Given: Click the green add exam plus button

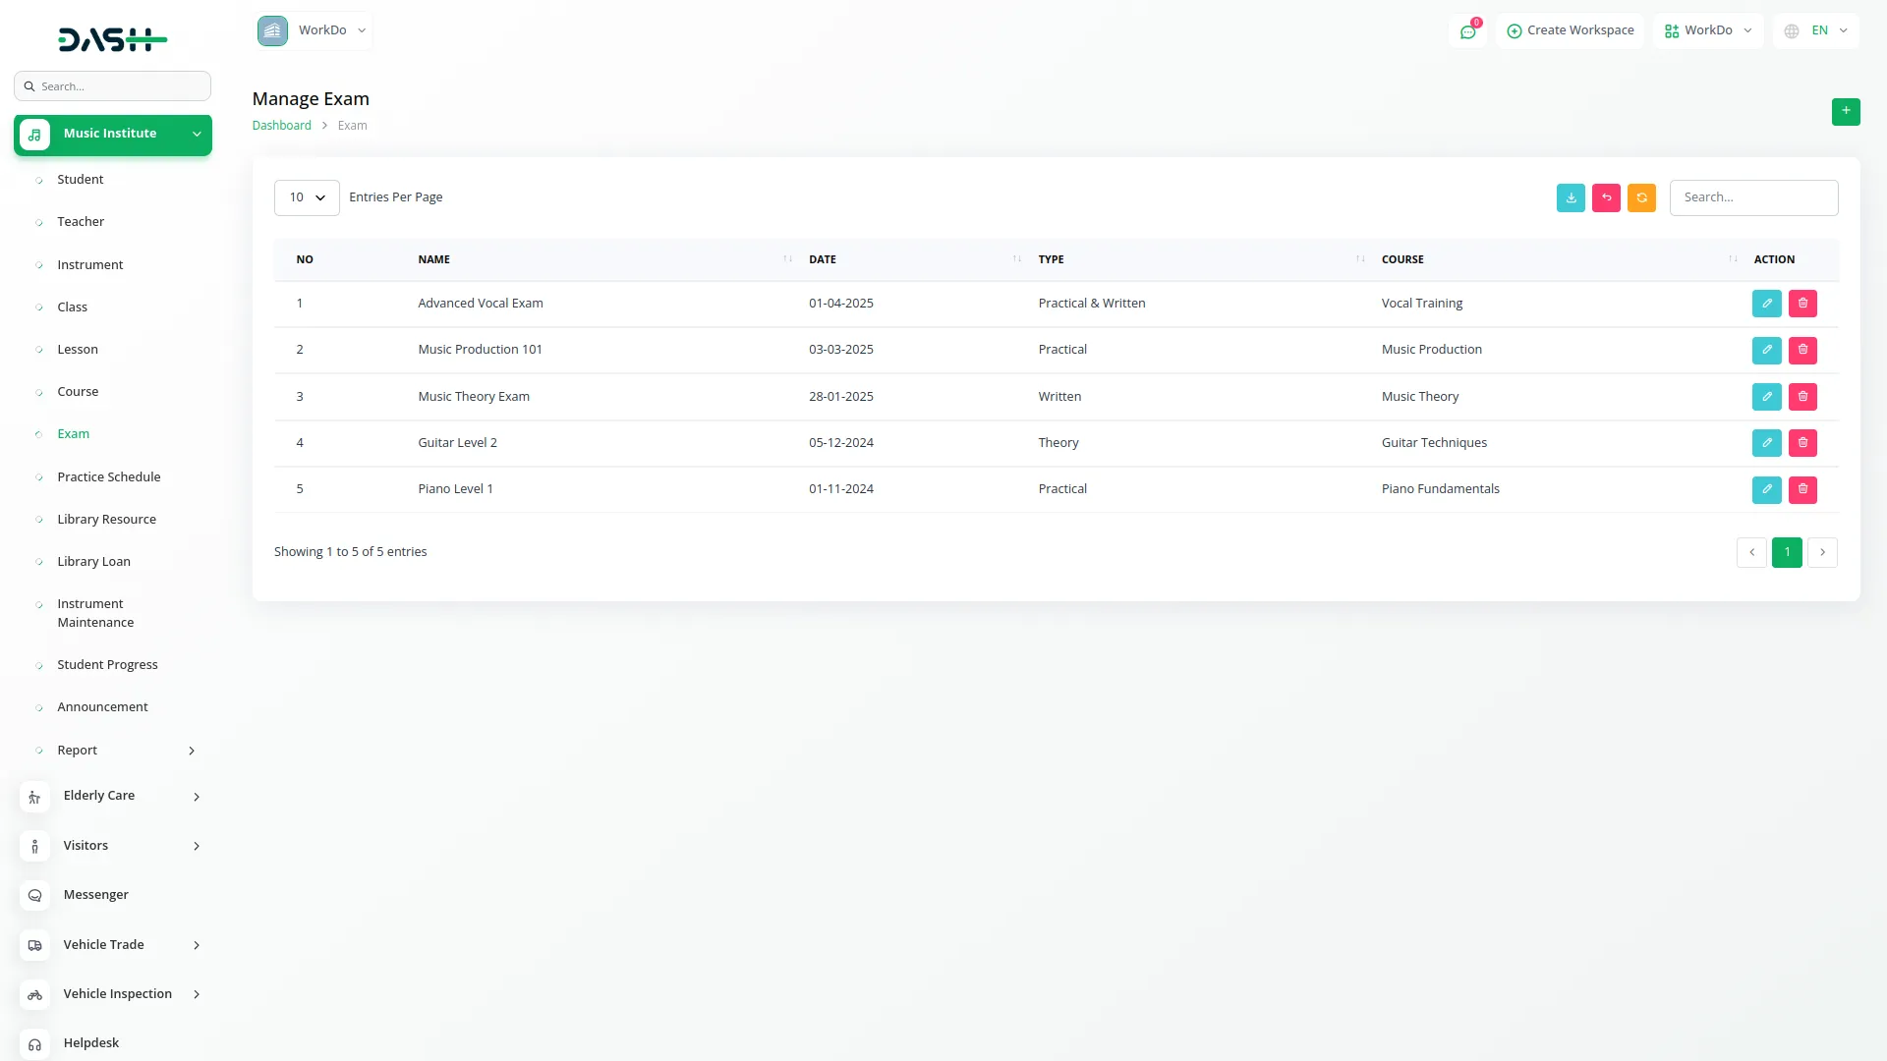Looking at the screenshot, I should pyautogui.click(x=1846, y=111).
